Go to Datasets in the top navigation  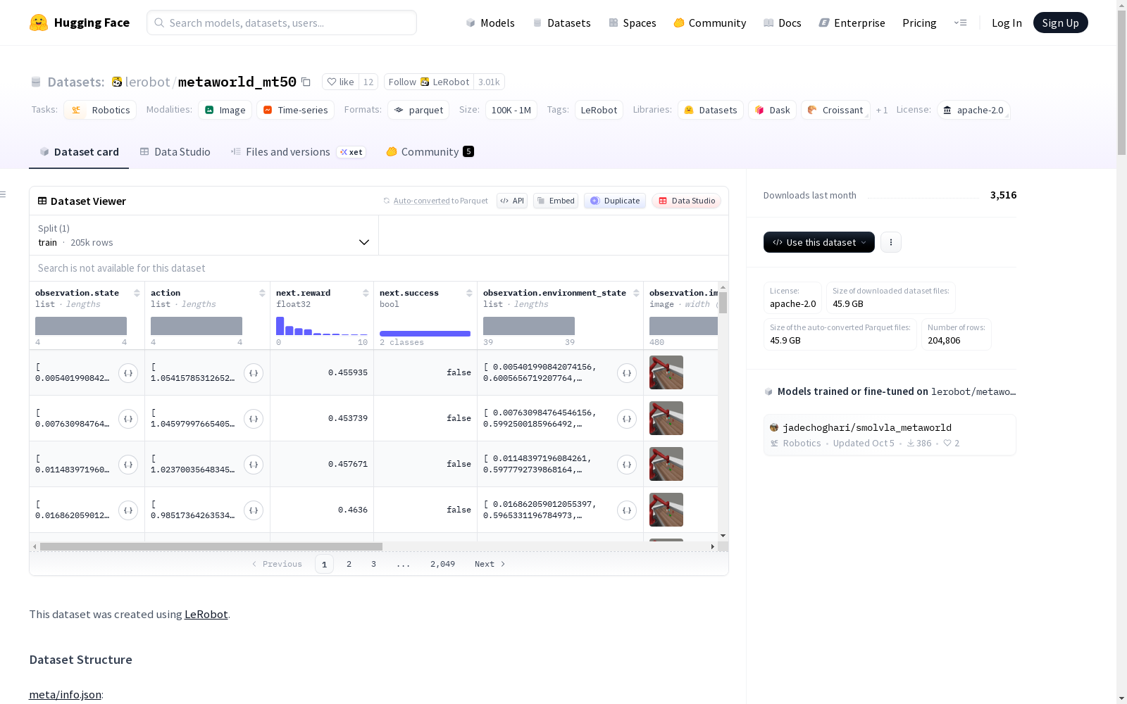pos(562,23)
